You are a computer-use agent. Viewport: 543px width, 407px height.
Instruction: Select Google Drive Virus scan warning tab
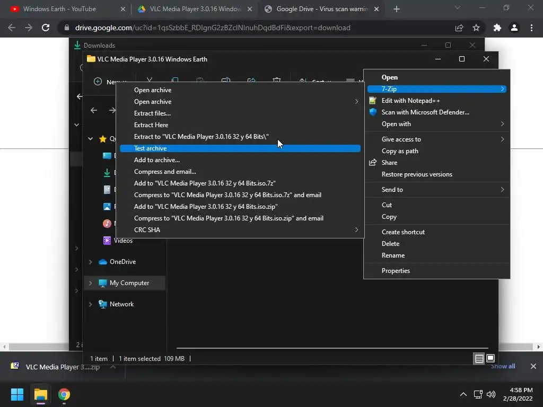click(x=321, y=9)
